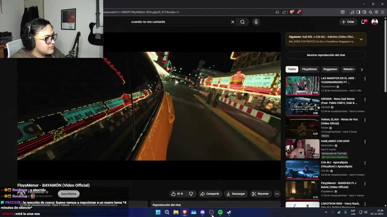This screenshot has height=217, width=387.
Task: Select the Relacionados filter chip
Action: (349, 69)
